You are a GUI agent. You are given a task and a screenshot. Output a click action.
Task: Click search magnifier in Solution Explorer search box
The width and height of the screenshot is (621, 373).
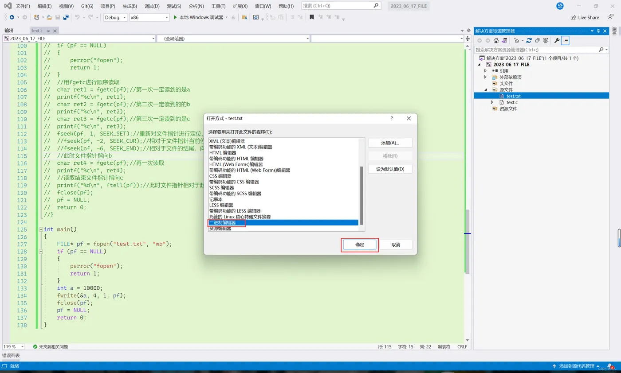pos(601,50)
